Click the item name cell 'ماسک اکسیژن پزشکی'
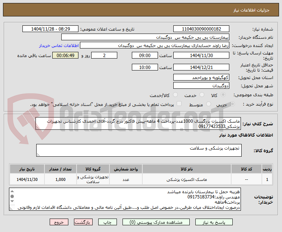Viewport: 282px width, 232px height. point(187,179)
